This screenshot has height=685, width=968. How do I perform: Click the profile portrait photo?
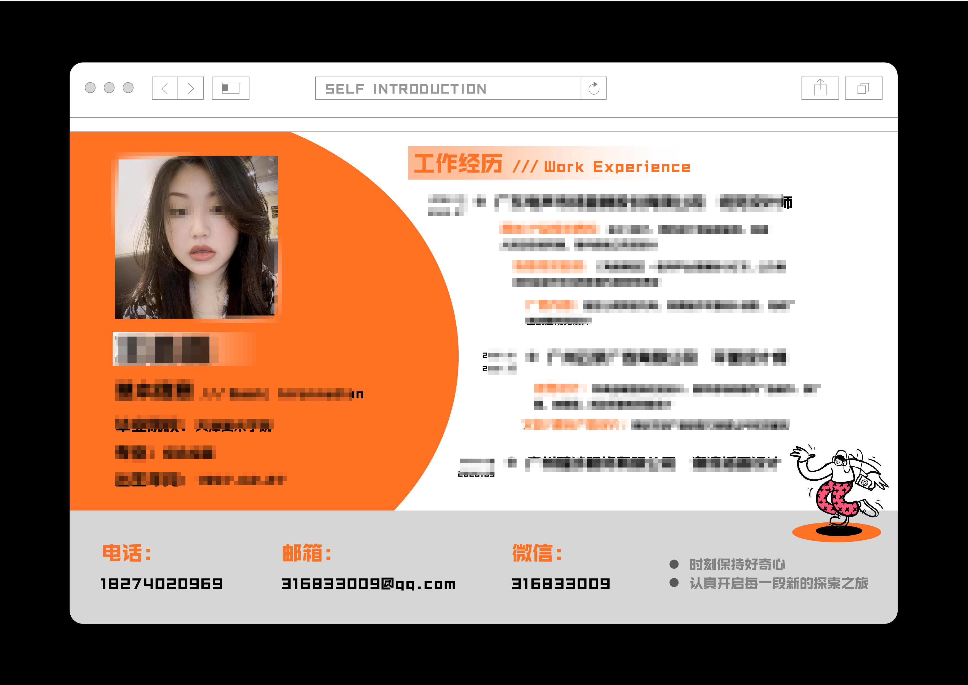coord(197,237)
